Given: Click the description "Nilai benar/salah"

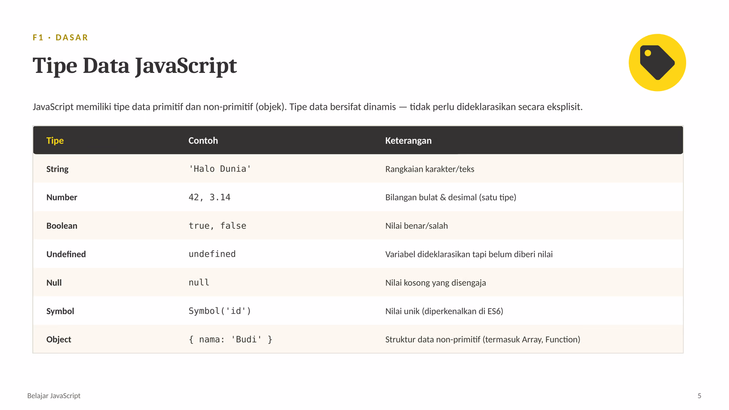Looking at the screenshot, I should click(416, 225).
